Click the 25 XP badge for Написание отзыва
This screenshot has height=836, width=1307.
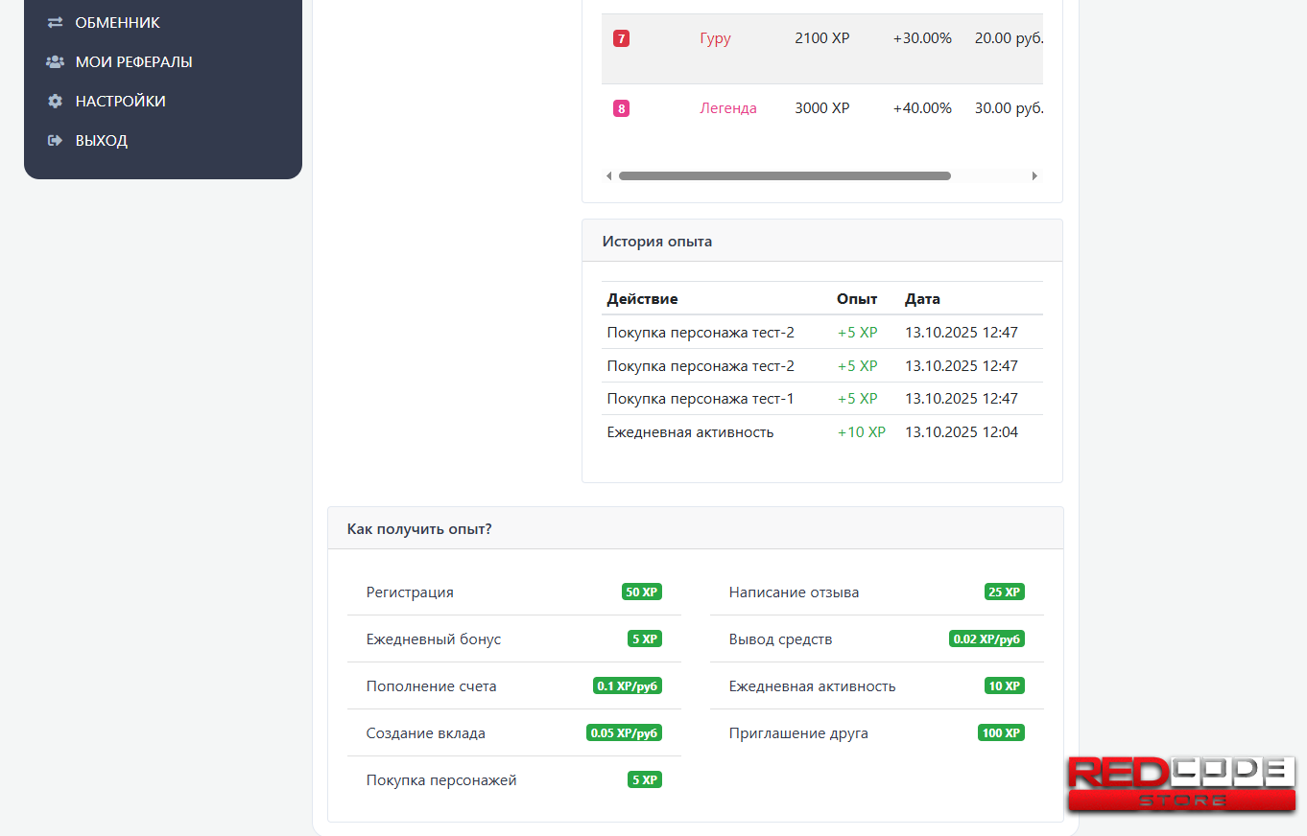click(x=1004, y=592)
